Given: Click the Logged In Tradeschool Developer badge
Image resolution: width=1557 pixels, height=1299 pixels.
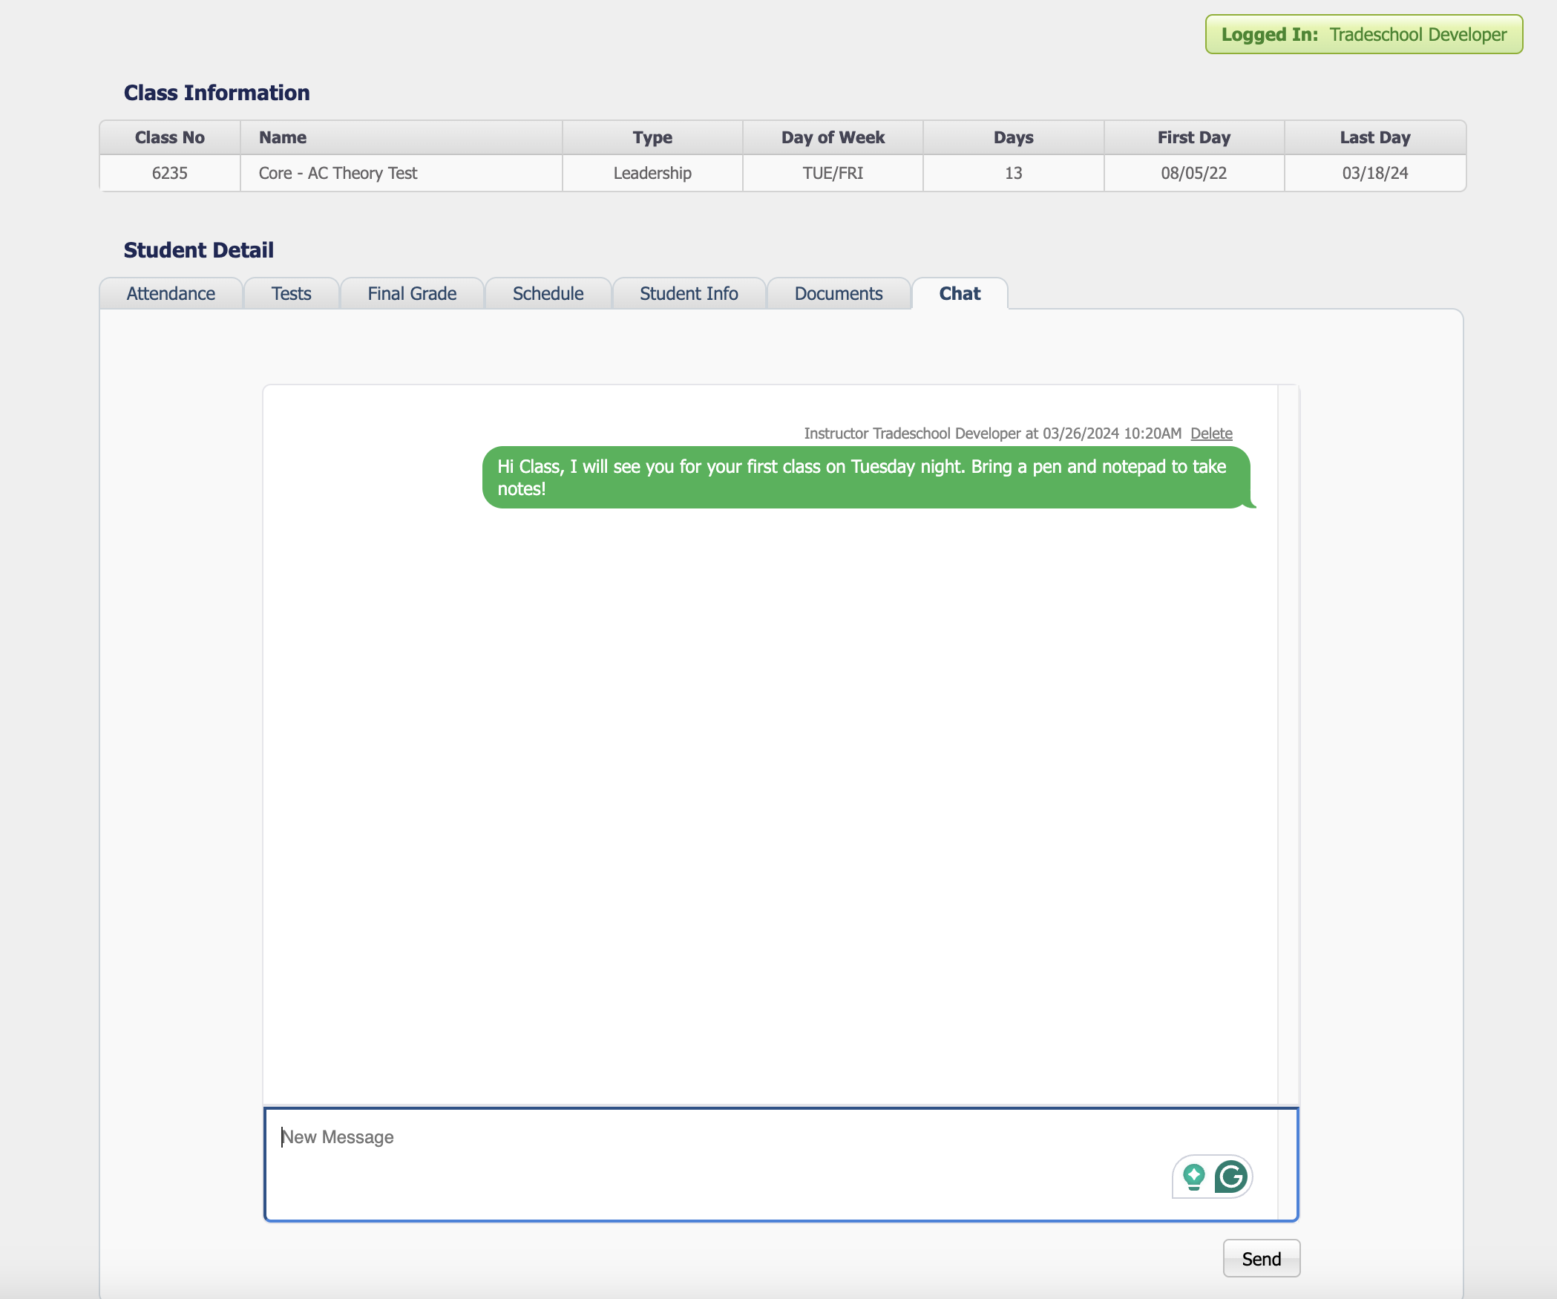Looking at the screenshot, I should coord(1364,35).
